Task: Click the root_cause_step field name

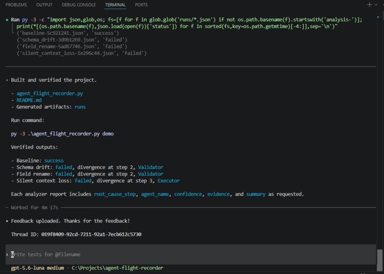Action: [x=115, y=194]
